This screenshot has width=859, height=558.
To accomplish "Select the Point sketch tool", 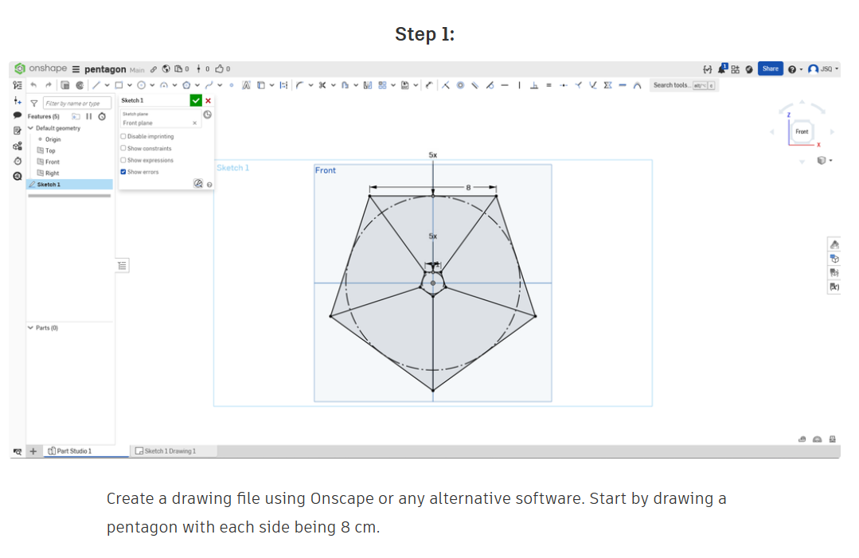I will (x=231, y=85).
